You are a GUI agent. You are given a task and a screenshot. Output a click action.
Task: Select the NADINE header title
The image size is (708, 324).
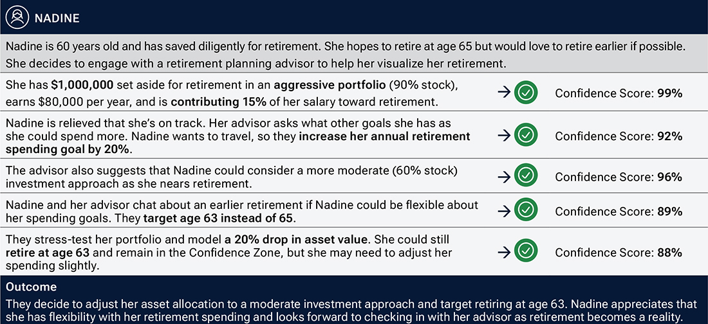[57, 18]
